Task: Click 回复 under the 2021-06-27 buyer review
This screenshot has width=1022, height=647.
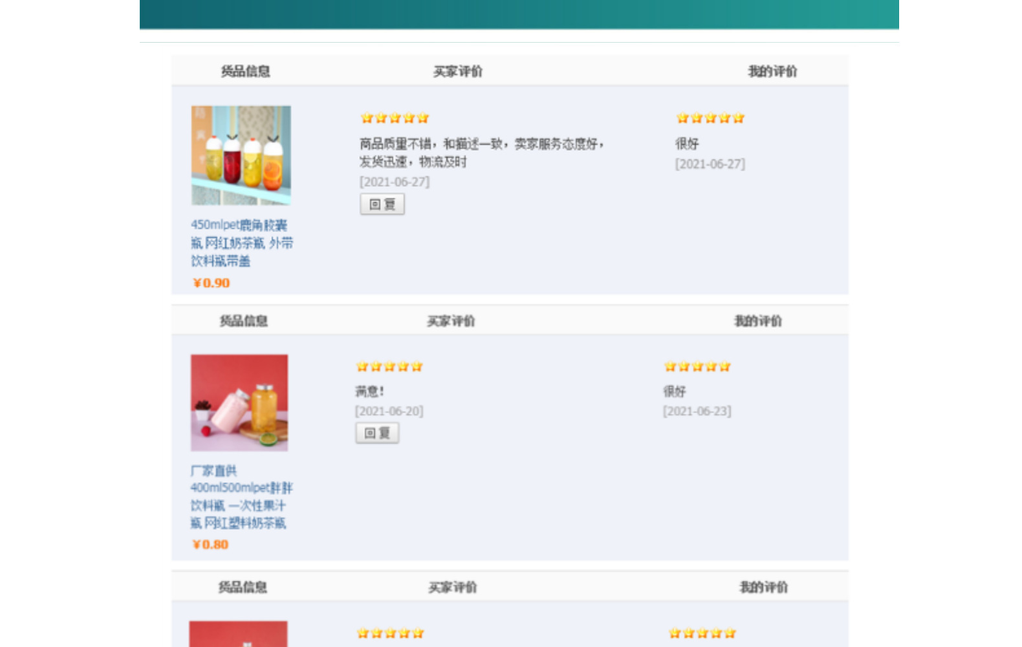Action: [x=382, y=204]
